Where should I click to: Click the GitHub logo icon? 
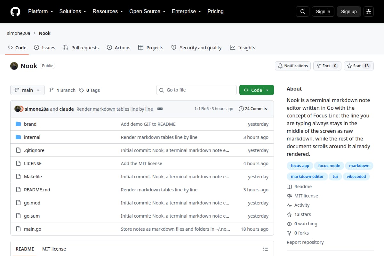[15, 12]
